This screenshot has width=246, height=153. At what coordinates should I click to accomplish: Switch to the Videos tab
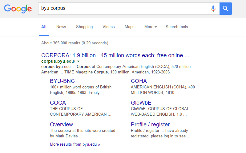click(109, 27)
